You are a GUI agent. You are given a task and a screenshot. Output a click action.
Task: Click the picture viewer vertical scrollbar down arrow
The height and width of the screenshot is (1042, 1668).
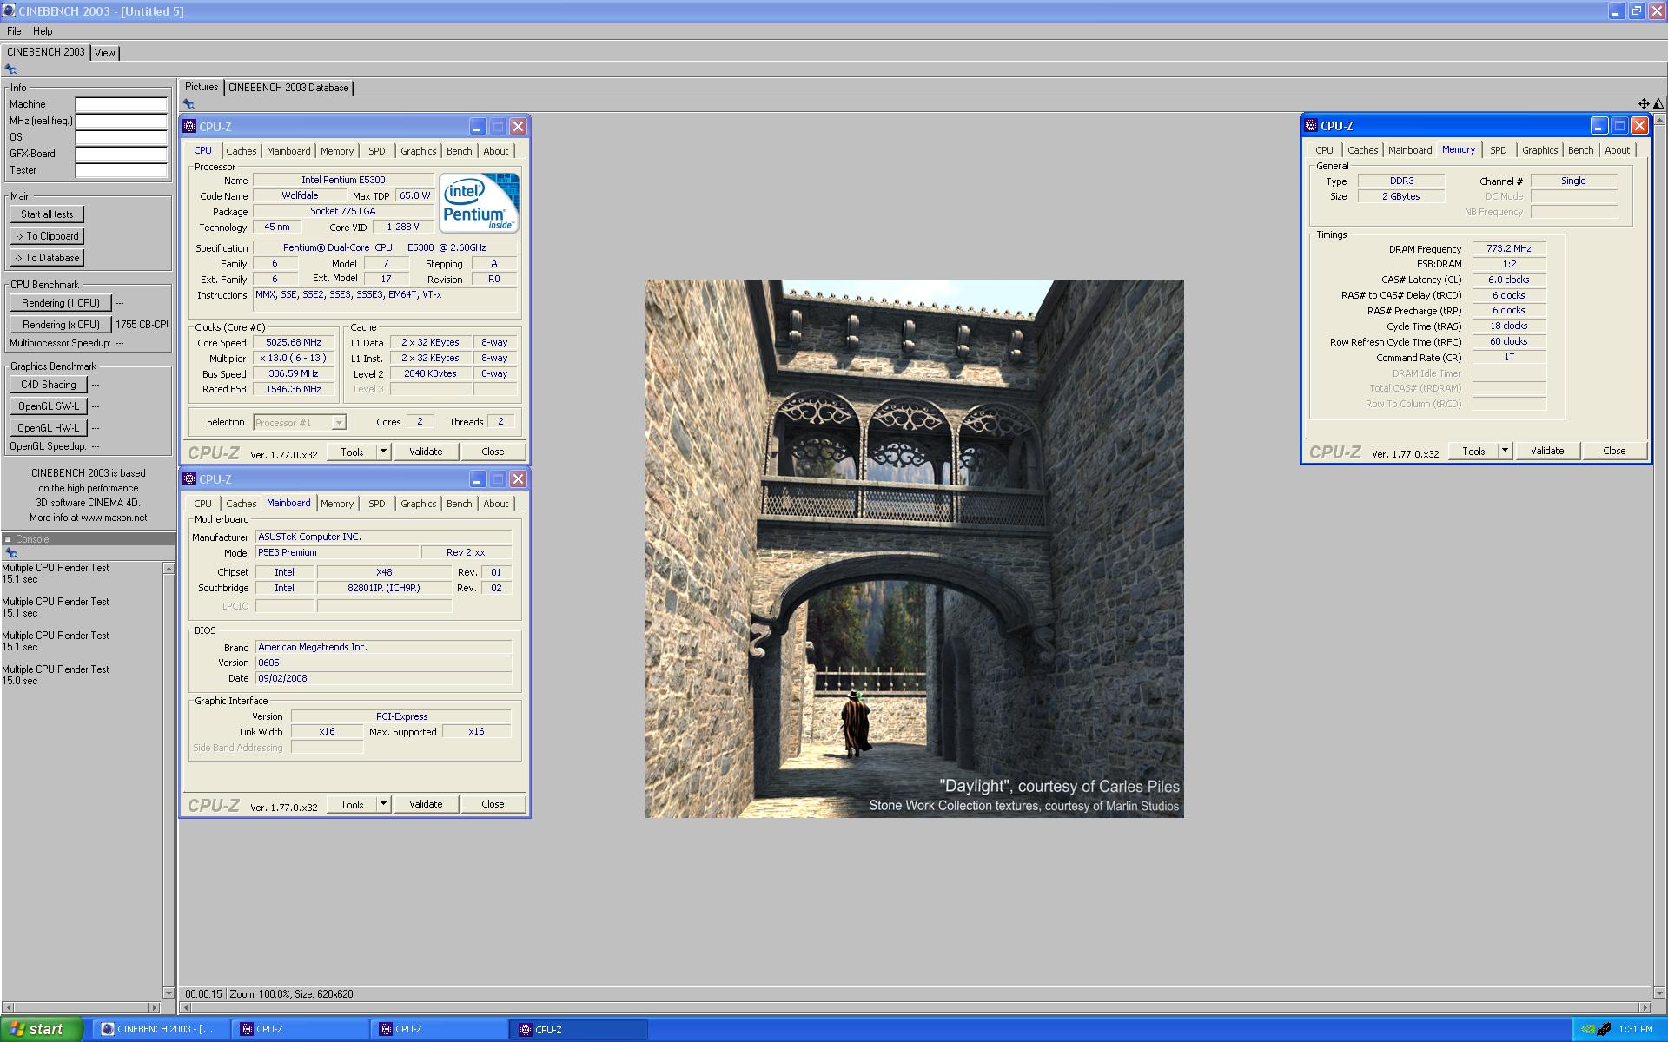(1660, 993)
